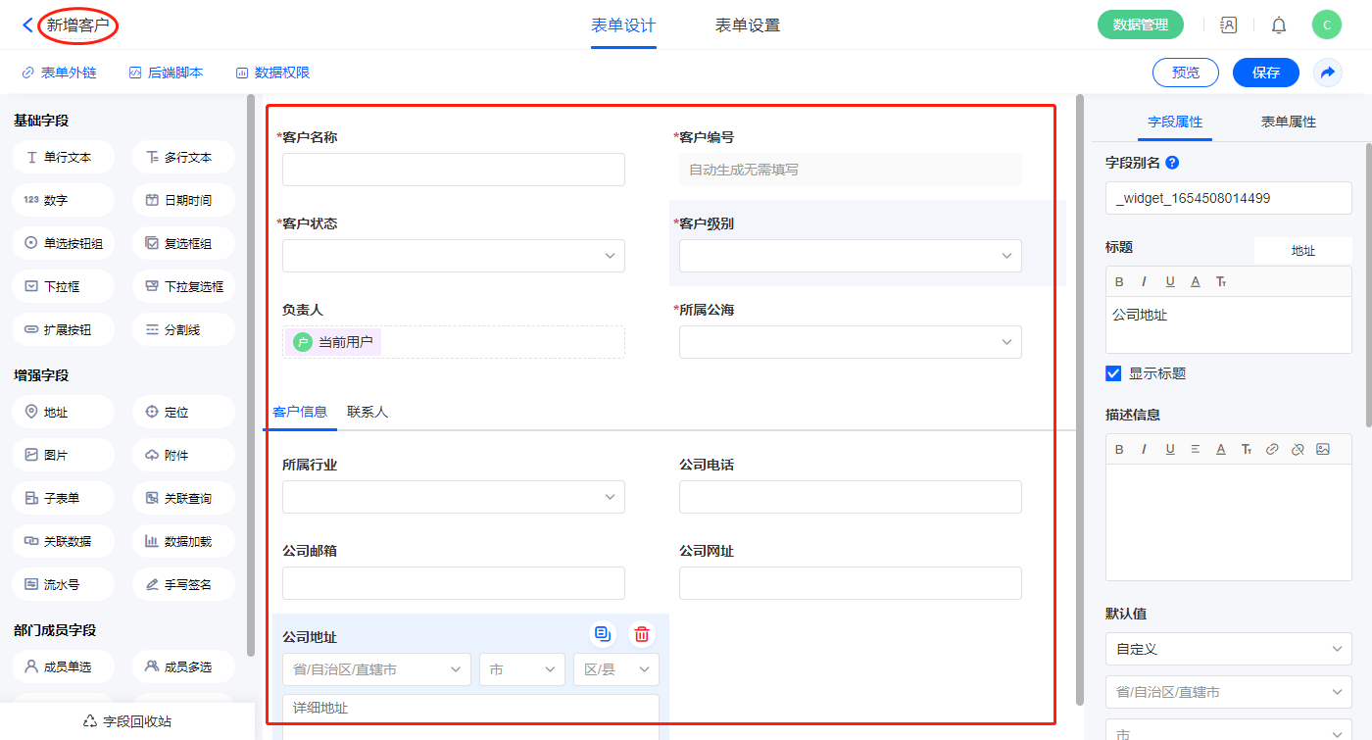Click the back arrow beside 新增客户
The height and width of the screenshot is (740, 1372).
27,25
